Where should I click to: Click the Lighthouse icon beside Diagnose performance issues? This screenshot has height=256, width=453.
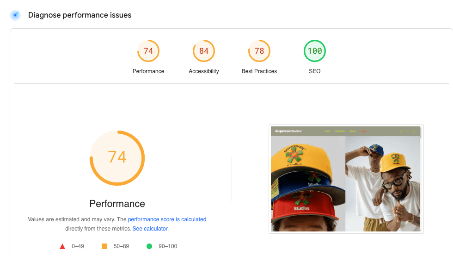(x=15, y=15)
